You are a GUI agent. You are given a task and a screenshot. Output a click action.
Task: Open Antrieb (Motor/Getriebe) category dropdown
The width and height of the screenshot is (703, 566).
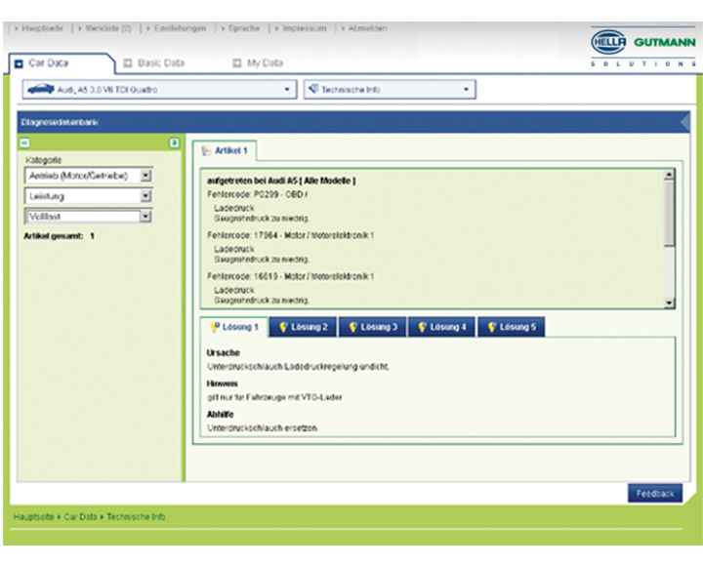(145, 176)
